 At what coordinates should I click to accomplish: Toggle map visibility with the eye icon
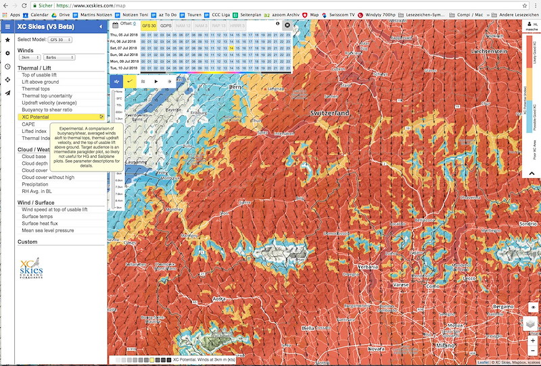(533, 307)
